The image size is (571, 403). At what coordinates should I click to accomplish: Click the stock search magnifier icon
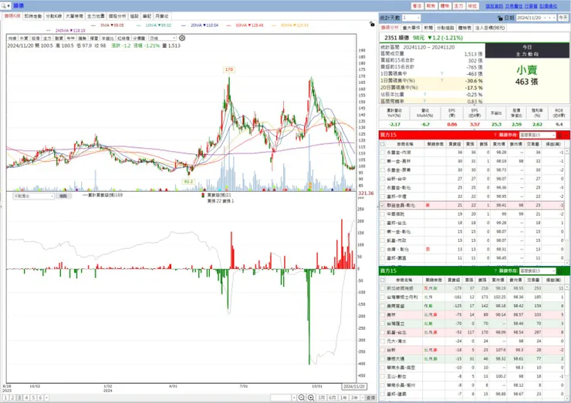pos(4,6)
